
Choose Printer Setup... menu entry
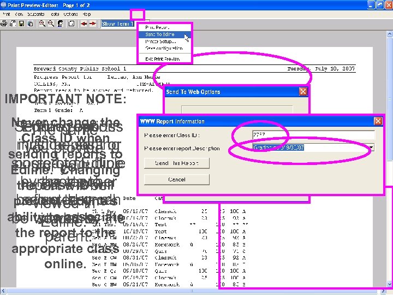click(165, 42)
